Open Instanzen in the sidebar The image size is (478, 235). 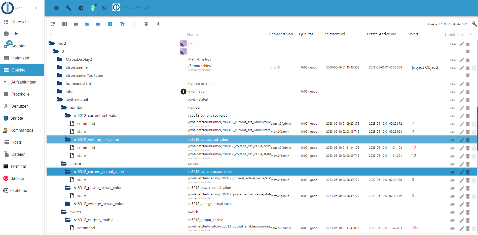[x=20, y=58]
